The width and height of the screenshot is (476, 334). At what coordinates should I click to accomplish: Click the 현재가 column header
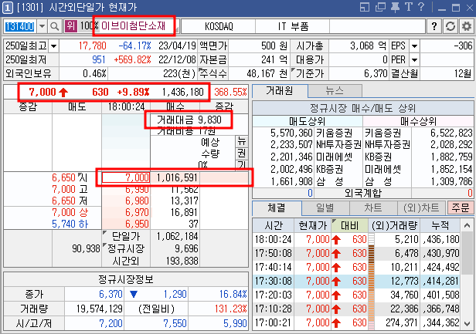[x=312, y=225]
